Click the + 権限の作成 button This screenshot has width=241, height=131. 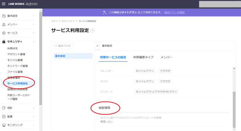coord(63,46)
